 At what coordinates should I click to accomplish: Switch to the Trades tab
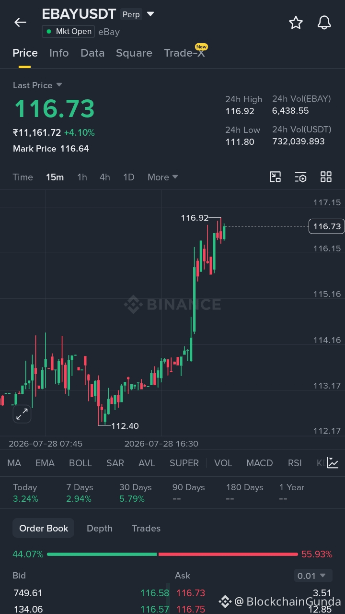pyautogui.click(x=146, y=528)
